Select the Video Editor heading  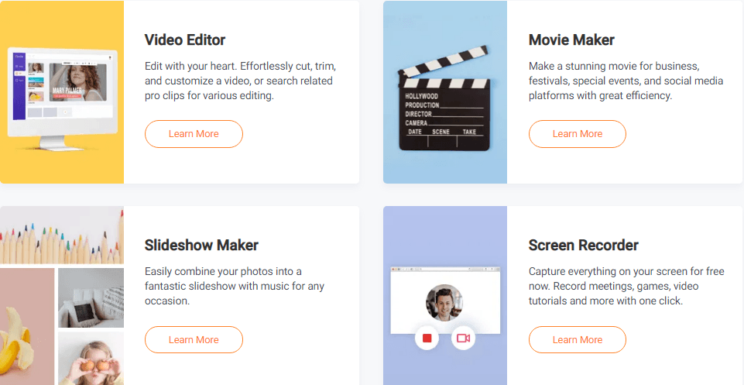184,40
